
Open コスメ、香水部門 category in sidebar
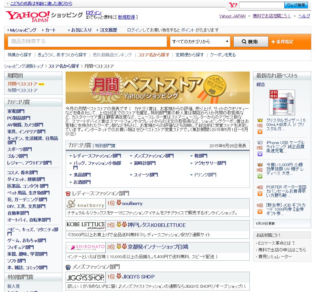[22, 173]
